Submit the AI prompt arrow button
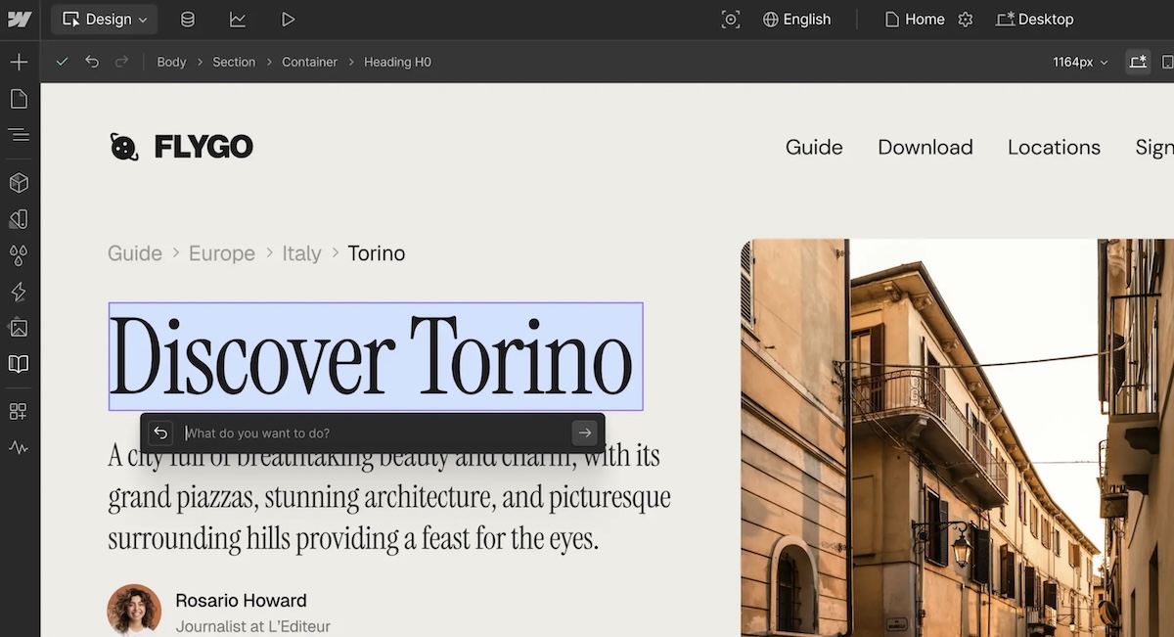This screenshot has height=637, width=1174. pos(584,432)
